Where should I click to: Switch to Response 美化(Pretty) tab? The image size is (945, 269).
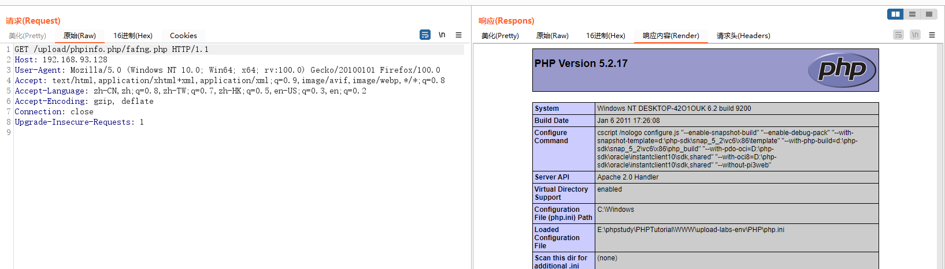500,36
